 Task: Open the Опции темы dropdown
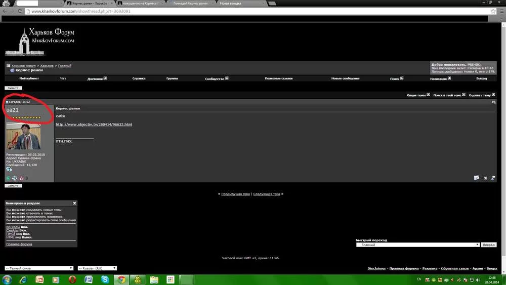point(418,95)
